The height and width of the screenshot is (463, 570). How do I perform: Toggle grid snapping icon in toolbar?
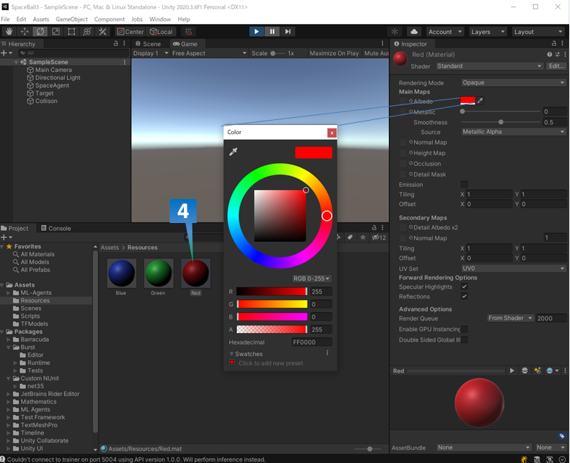click(188, 32)
